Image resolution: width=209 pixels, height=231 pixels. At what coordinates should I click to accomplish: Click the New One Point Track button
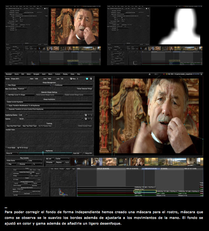(14, 126)
